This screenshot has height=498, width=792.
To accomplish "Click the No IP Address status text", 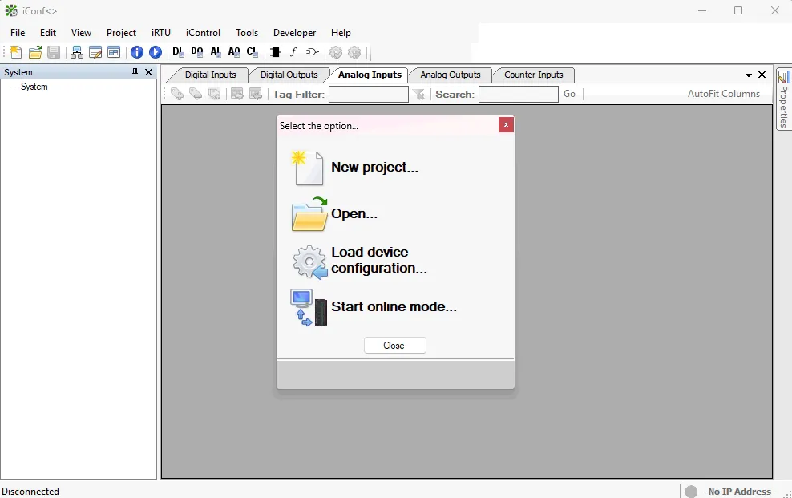I will [x=739, y=492].
